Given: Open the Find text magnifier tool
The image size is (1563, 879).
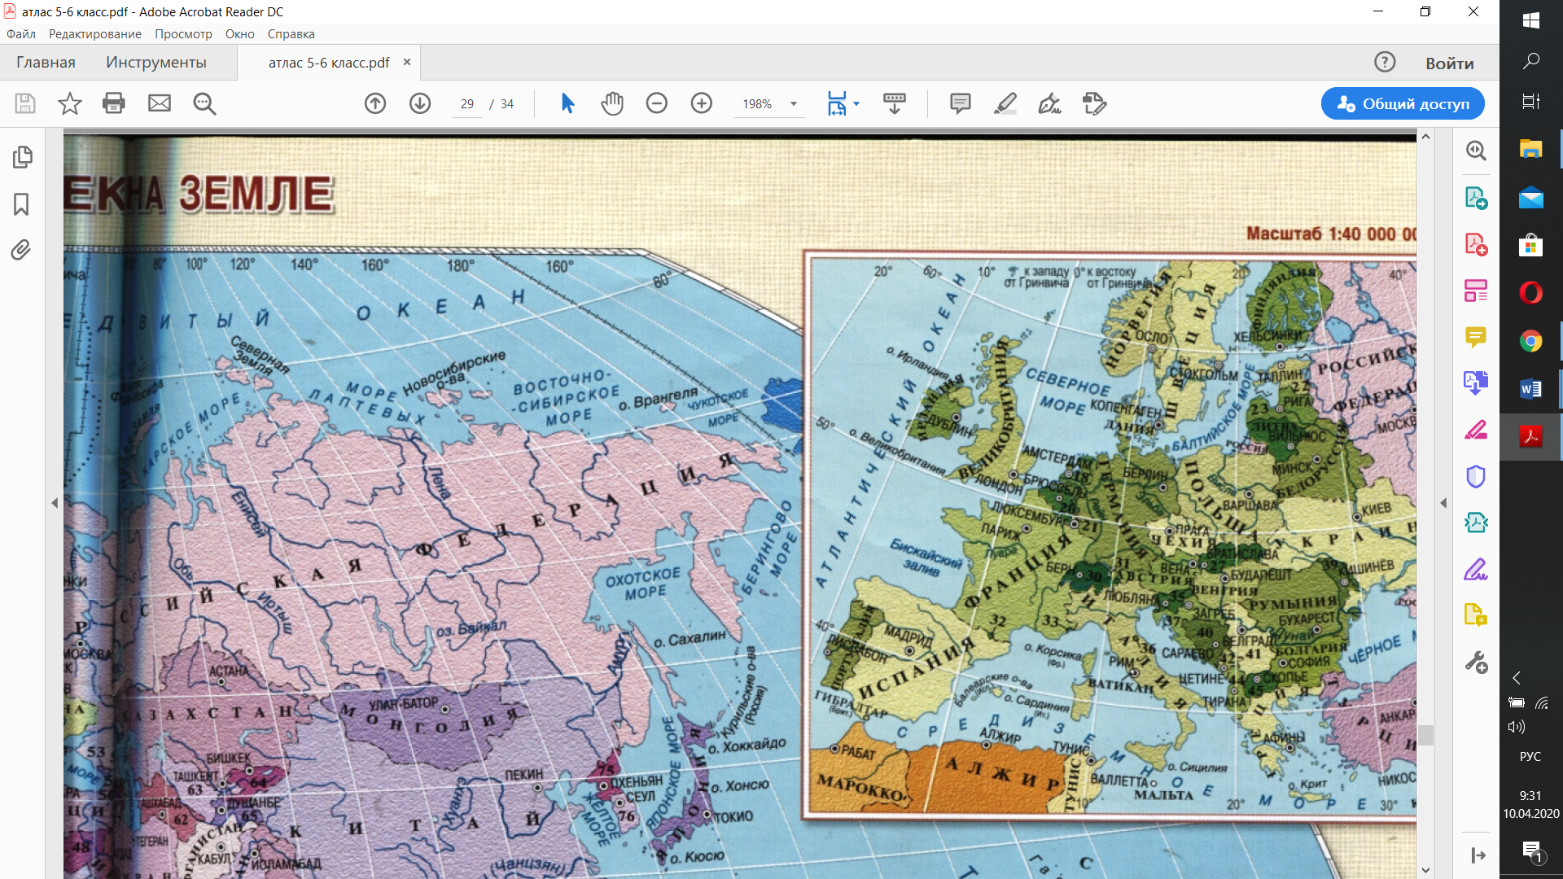Looking at the screenshot, I should pyautogui.click(x=204, y=103).
